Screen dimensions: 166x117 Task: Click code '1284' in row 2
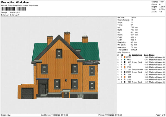point(146,60)
